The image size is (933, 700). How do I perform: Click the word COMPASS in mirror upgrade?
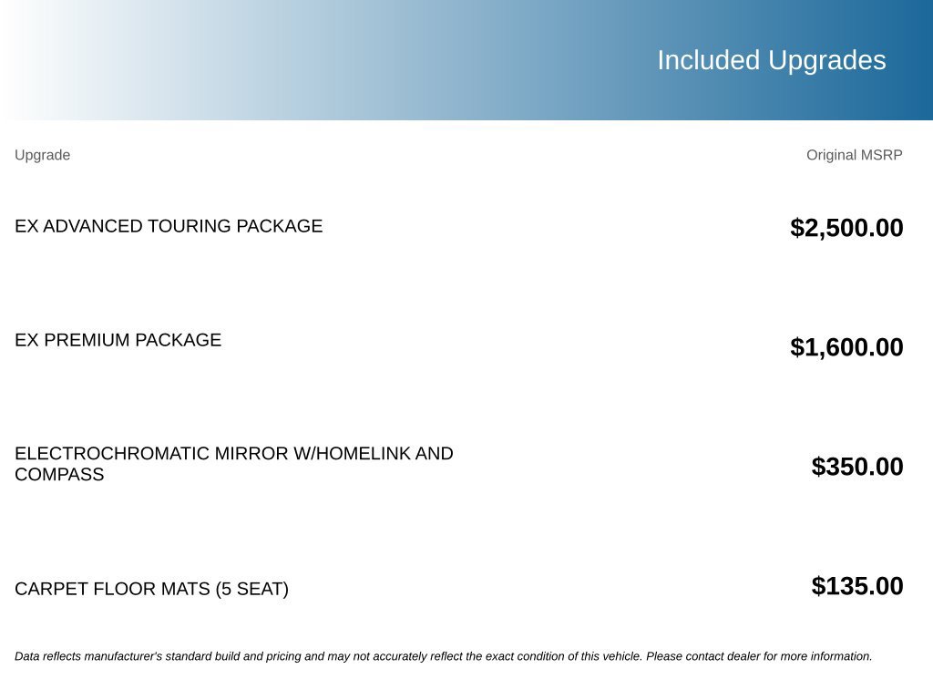click(x=59, y=474)
